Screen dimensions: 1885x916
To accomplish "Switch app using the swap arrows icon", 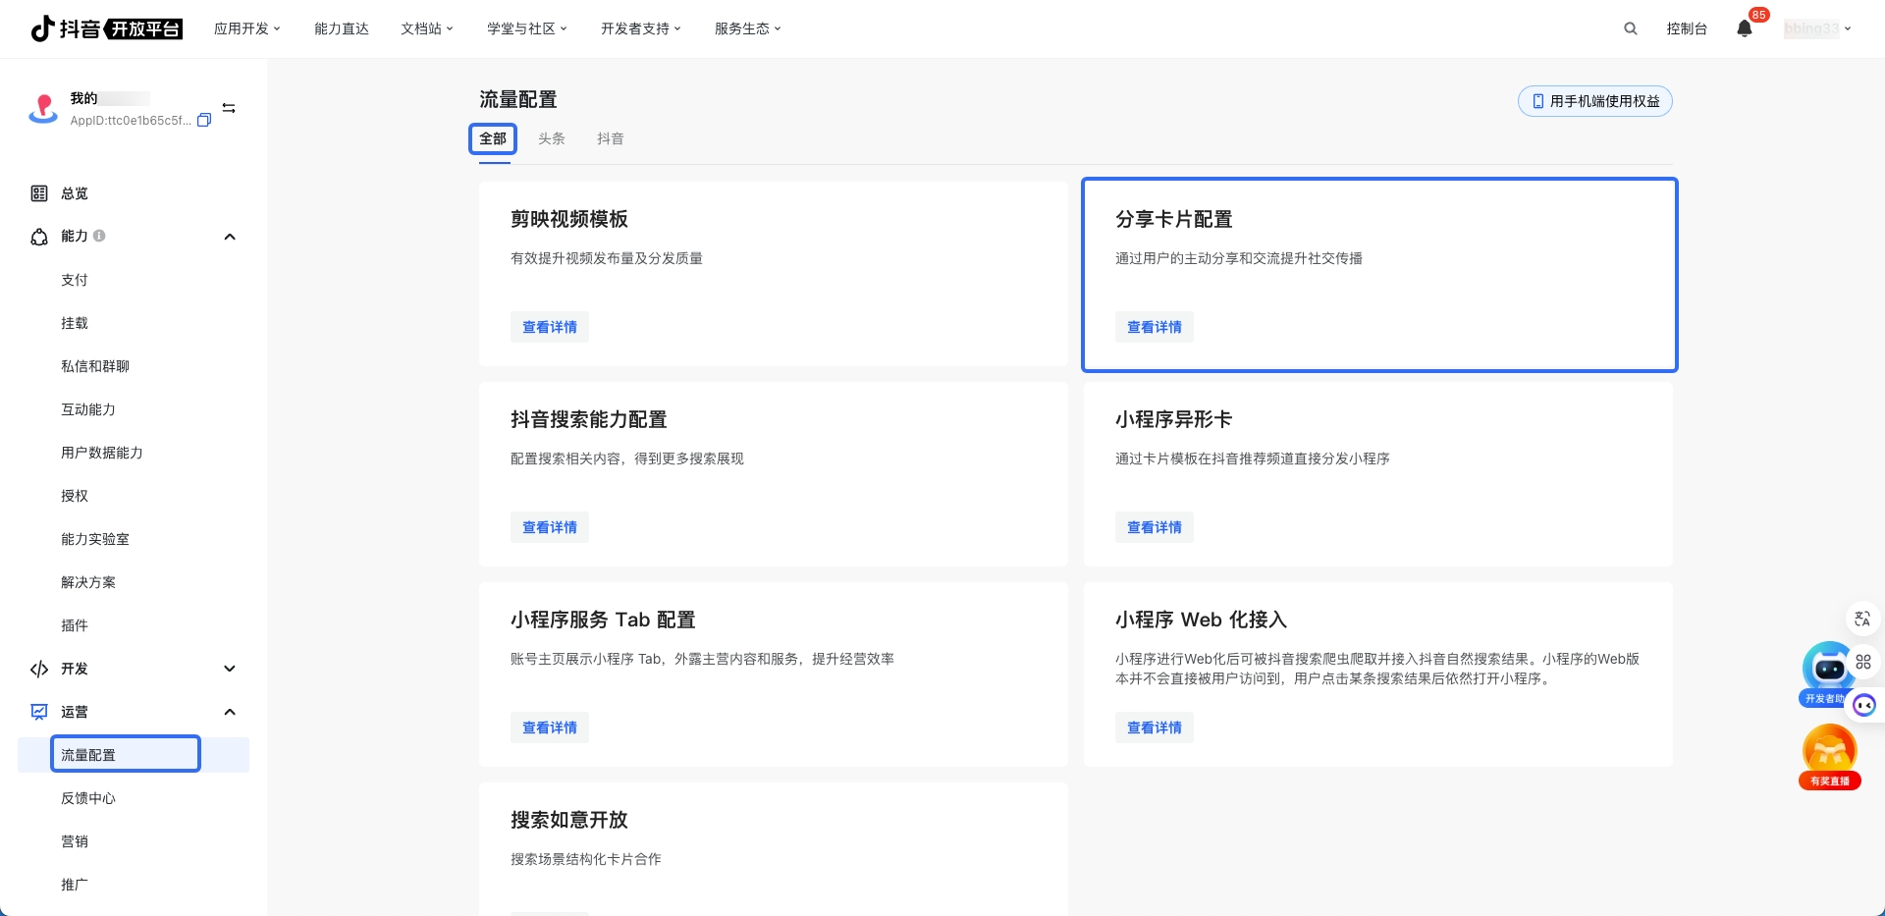I will coord(229,108).
